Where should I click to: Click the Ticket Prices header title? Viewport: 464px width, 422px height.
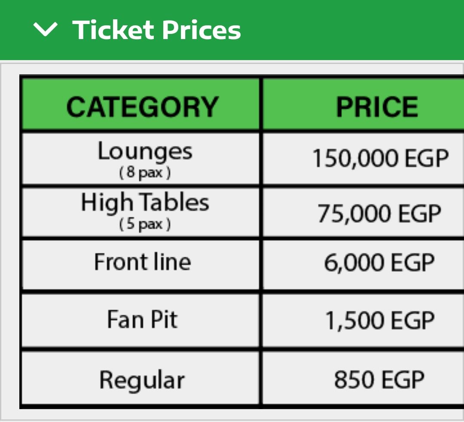click(x=156, y=30)
